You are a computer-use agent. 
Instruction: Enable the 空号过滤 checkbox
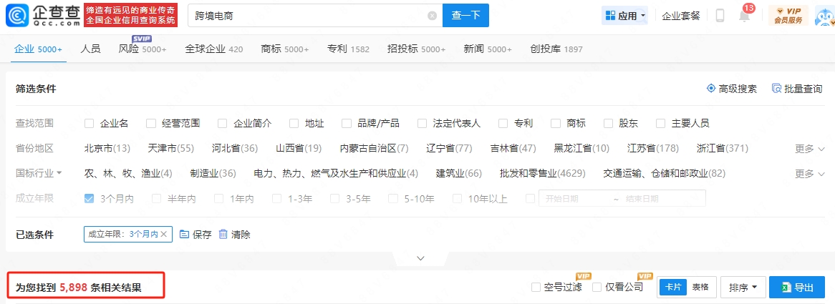click(x=536, y=288)
